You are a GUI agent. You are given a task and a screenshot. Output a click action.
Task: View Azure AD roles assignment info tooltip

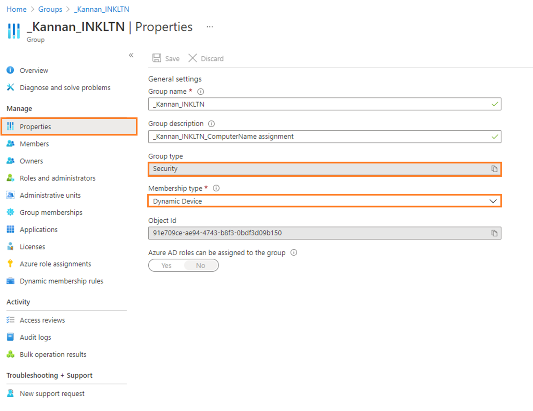coord(294,253)
